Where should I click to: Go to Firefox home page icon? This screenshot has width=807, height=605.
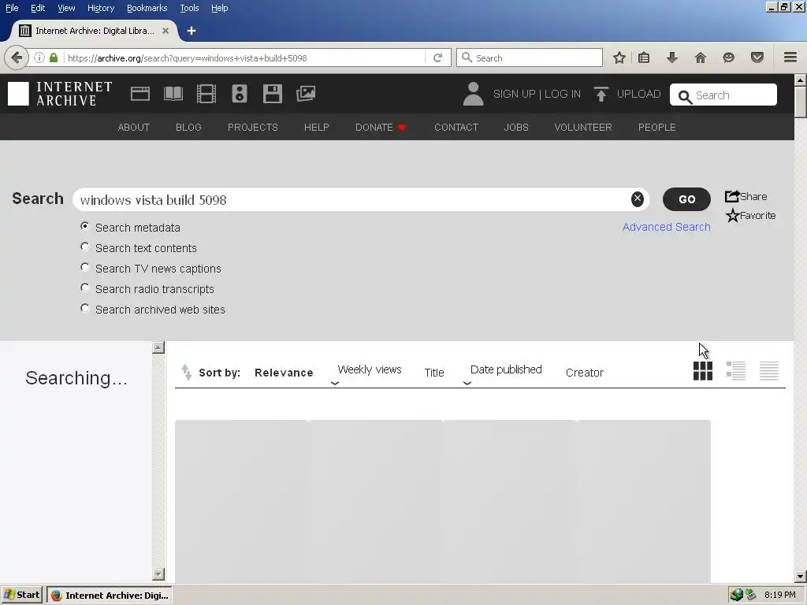(x=701, y=58)
